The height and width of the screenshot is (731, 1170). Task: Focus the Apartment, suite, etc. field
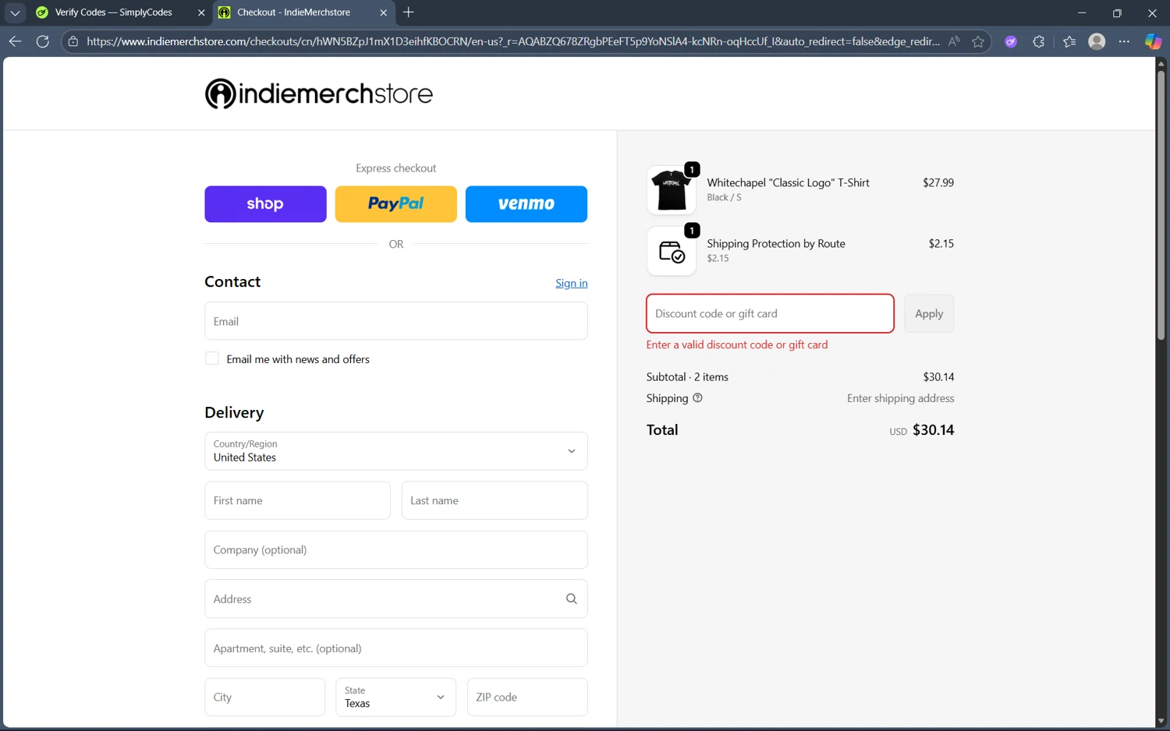point(396,648)
